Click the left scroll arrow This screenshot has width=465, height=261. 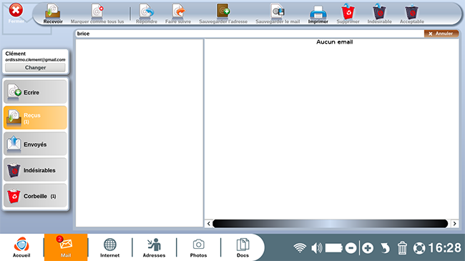(208, 224)
